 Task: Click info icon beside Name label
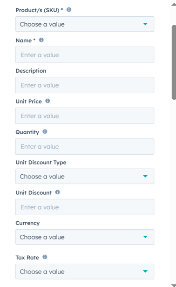point(41,40)
